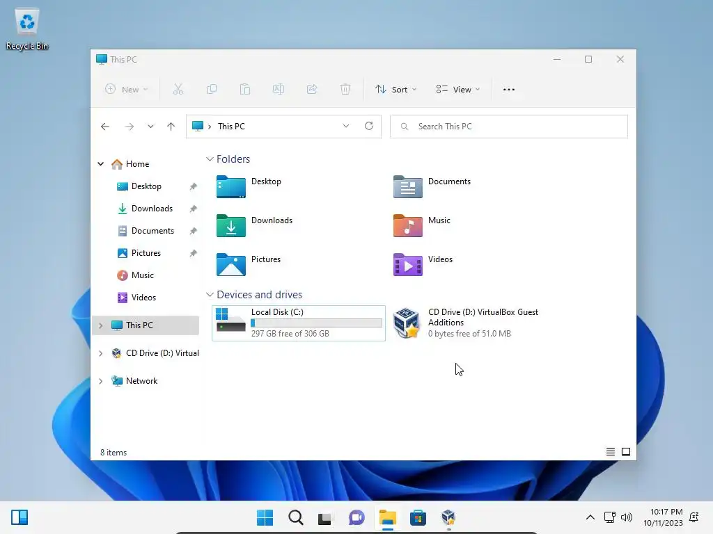The width and height of the screenshot is (713, 534).
Task: Select the Recycle Bin desktop icon
Action: [x=27, y=29]
